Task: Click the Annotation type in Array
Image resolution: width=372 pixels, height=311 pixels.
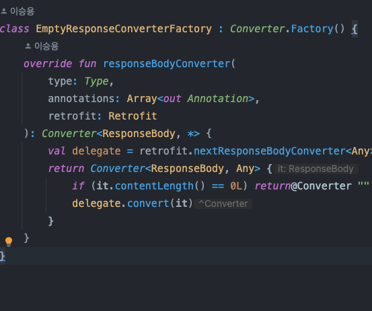Action: tap(217, 99)
